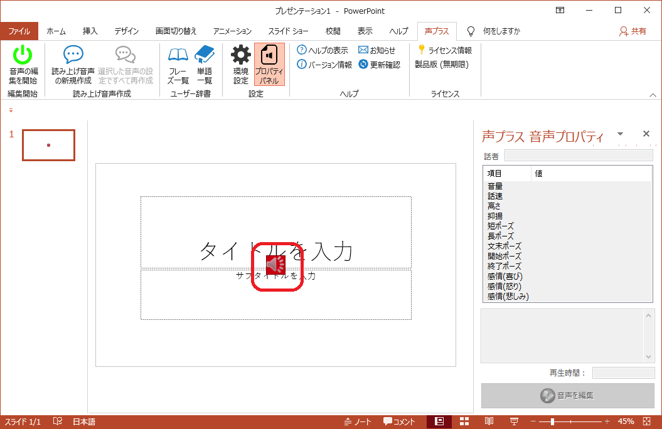This screenshot has width=662, height=429.
Task: Toggle the ノート notes pane
Action: 358,421
